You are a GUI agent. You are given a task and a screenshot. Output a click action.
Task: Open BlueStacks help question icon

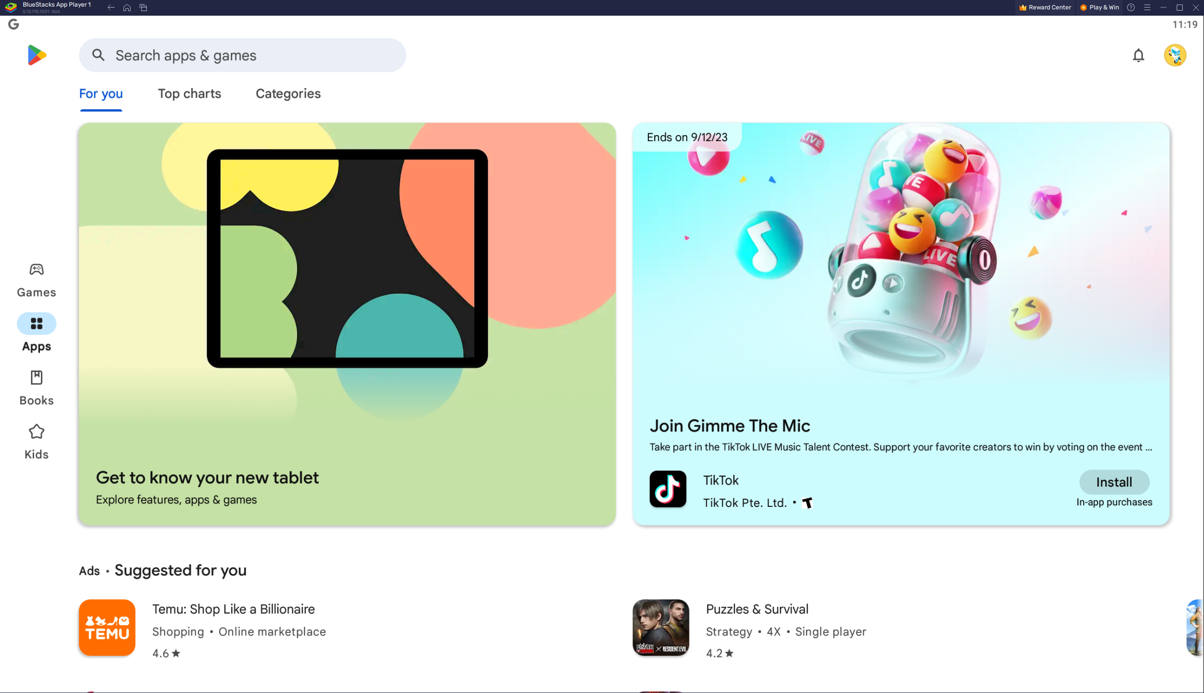coord(1131,8)
